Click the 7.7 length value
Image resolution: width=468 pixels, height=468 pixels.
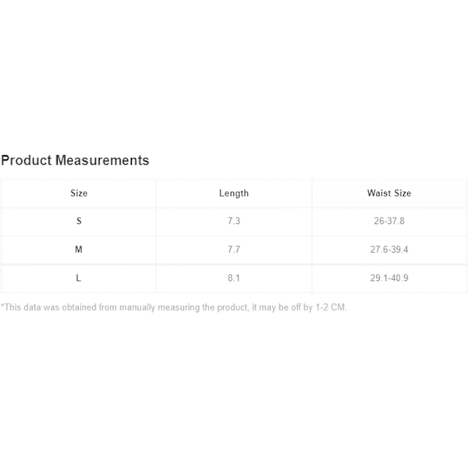coord(234,250)
